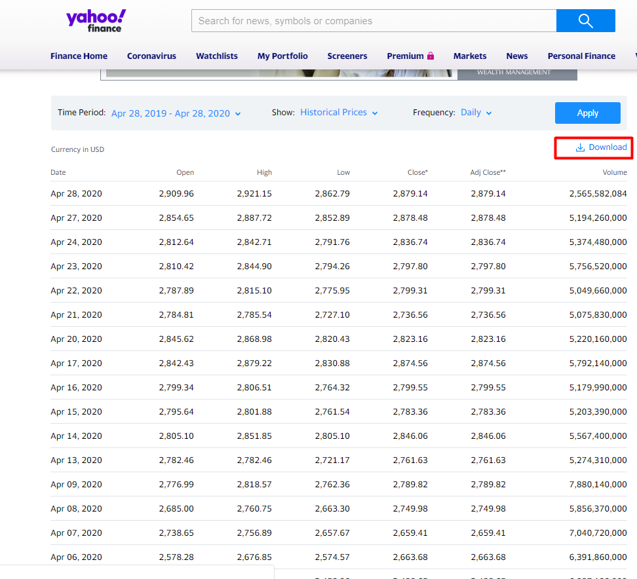Select the Apr 17, 2020 date cell
This screenshot has height=579, width=637.
pos(77,364)
